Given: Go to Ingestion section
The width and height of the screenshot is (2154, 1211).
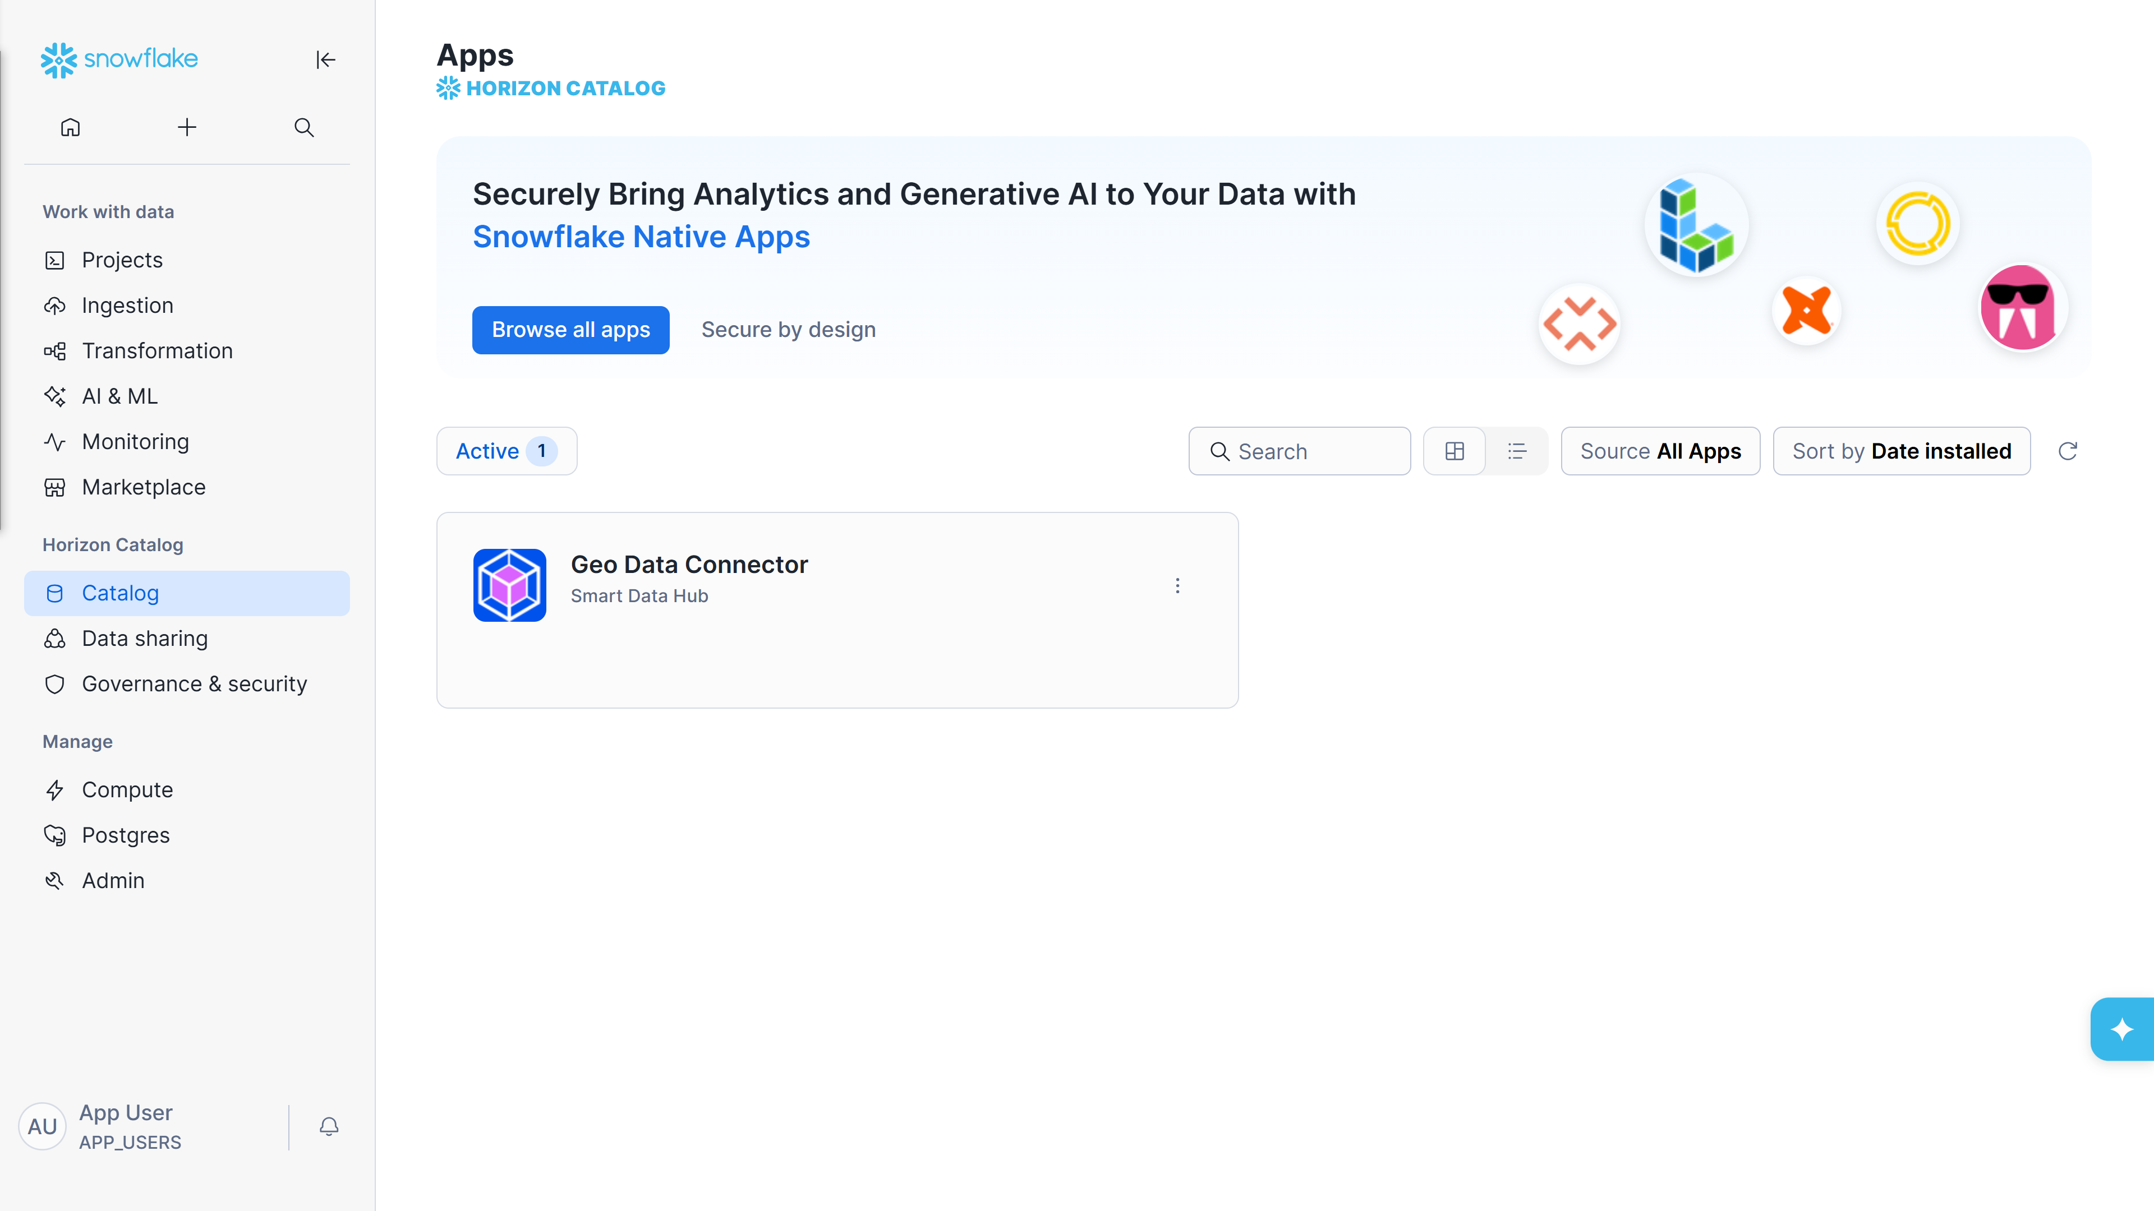Looking at the screenshot, I should coord(186,305).
